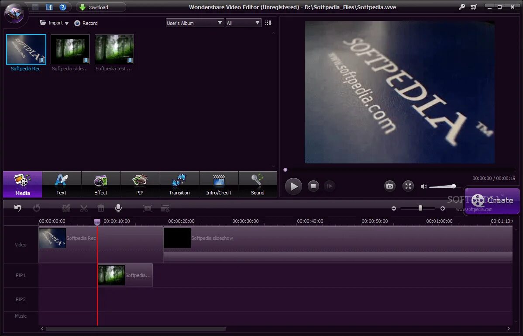Screen dimensions: 523x336
Task: Click the sort media icon
Action: 268,23
